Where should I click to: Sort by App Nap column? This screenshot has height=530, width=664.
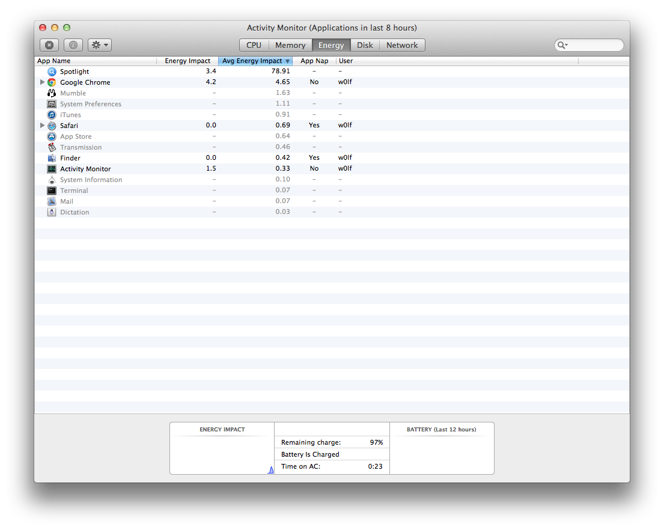(314, 61)
